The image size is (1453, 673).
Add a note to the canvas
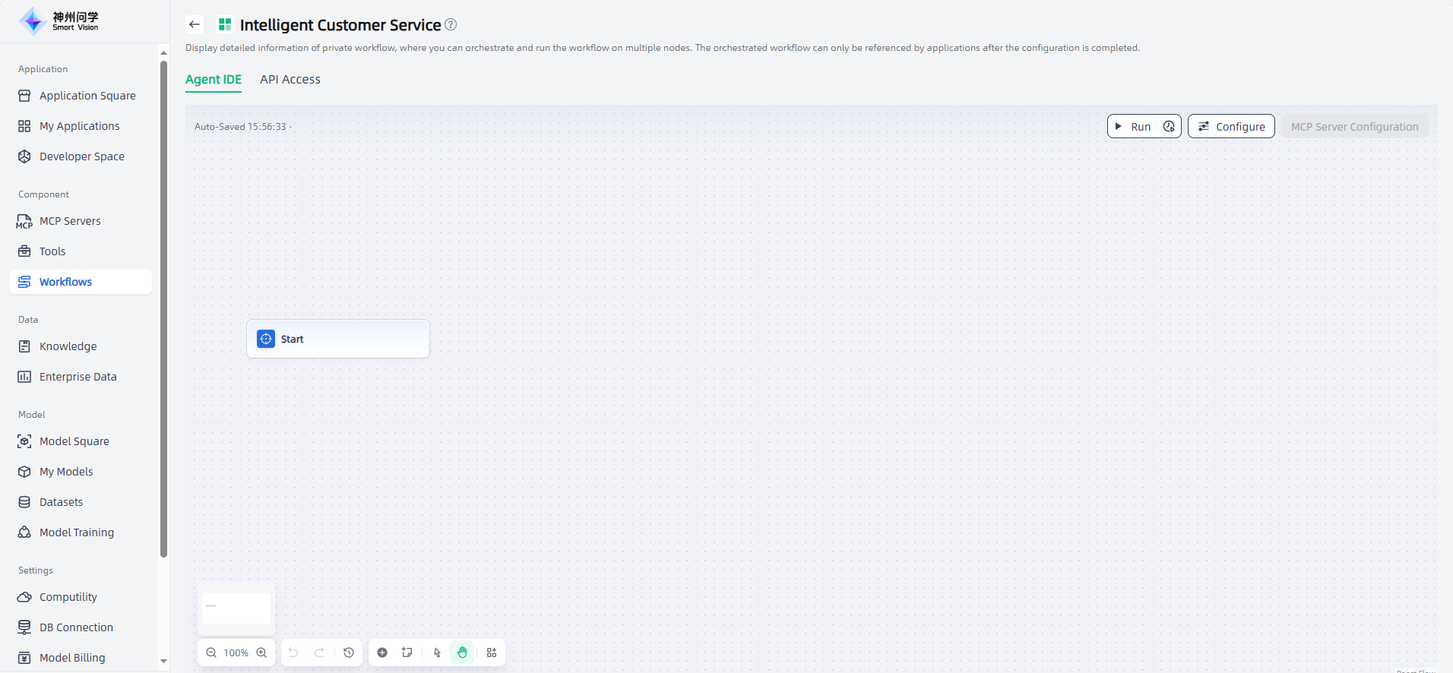point(407,652)
